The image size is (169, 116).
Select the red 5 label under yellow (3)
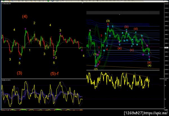click(x=108, y=24)
